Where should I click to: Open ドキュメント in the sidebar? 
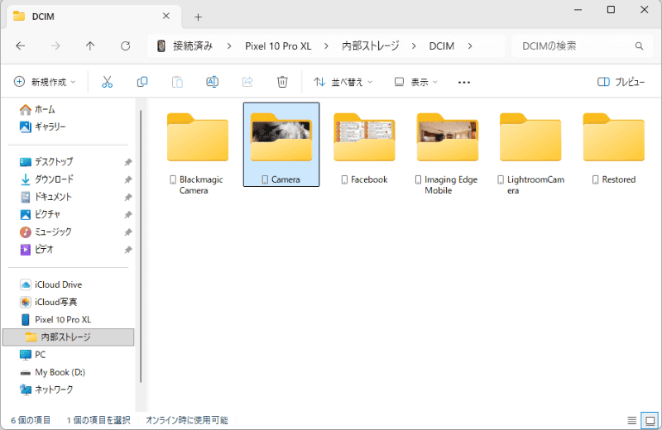pyautogui.click(x=46, y=197)
